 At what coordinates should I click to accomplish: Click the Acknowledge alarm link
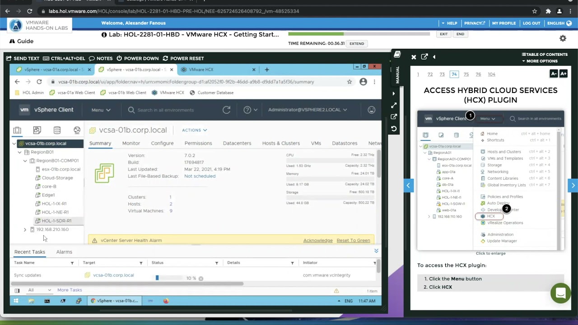(x=318, y=241)
